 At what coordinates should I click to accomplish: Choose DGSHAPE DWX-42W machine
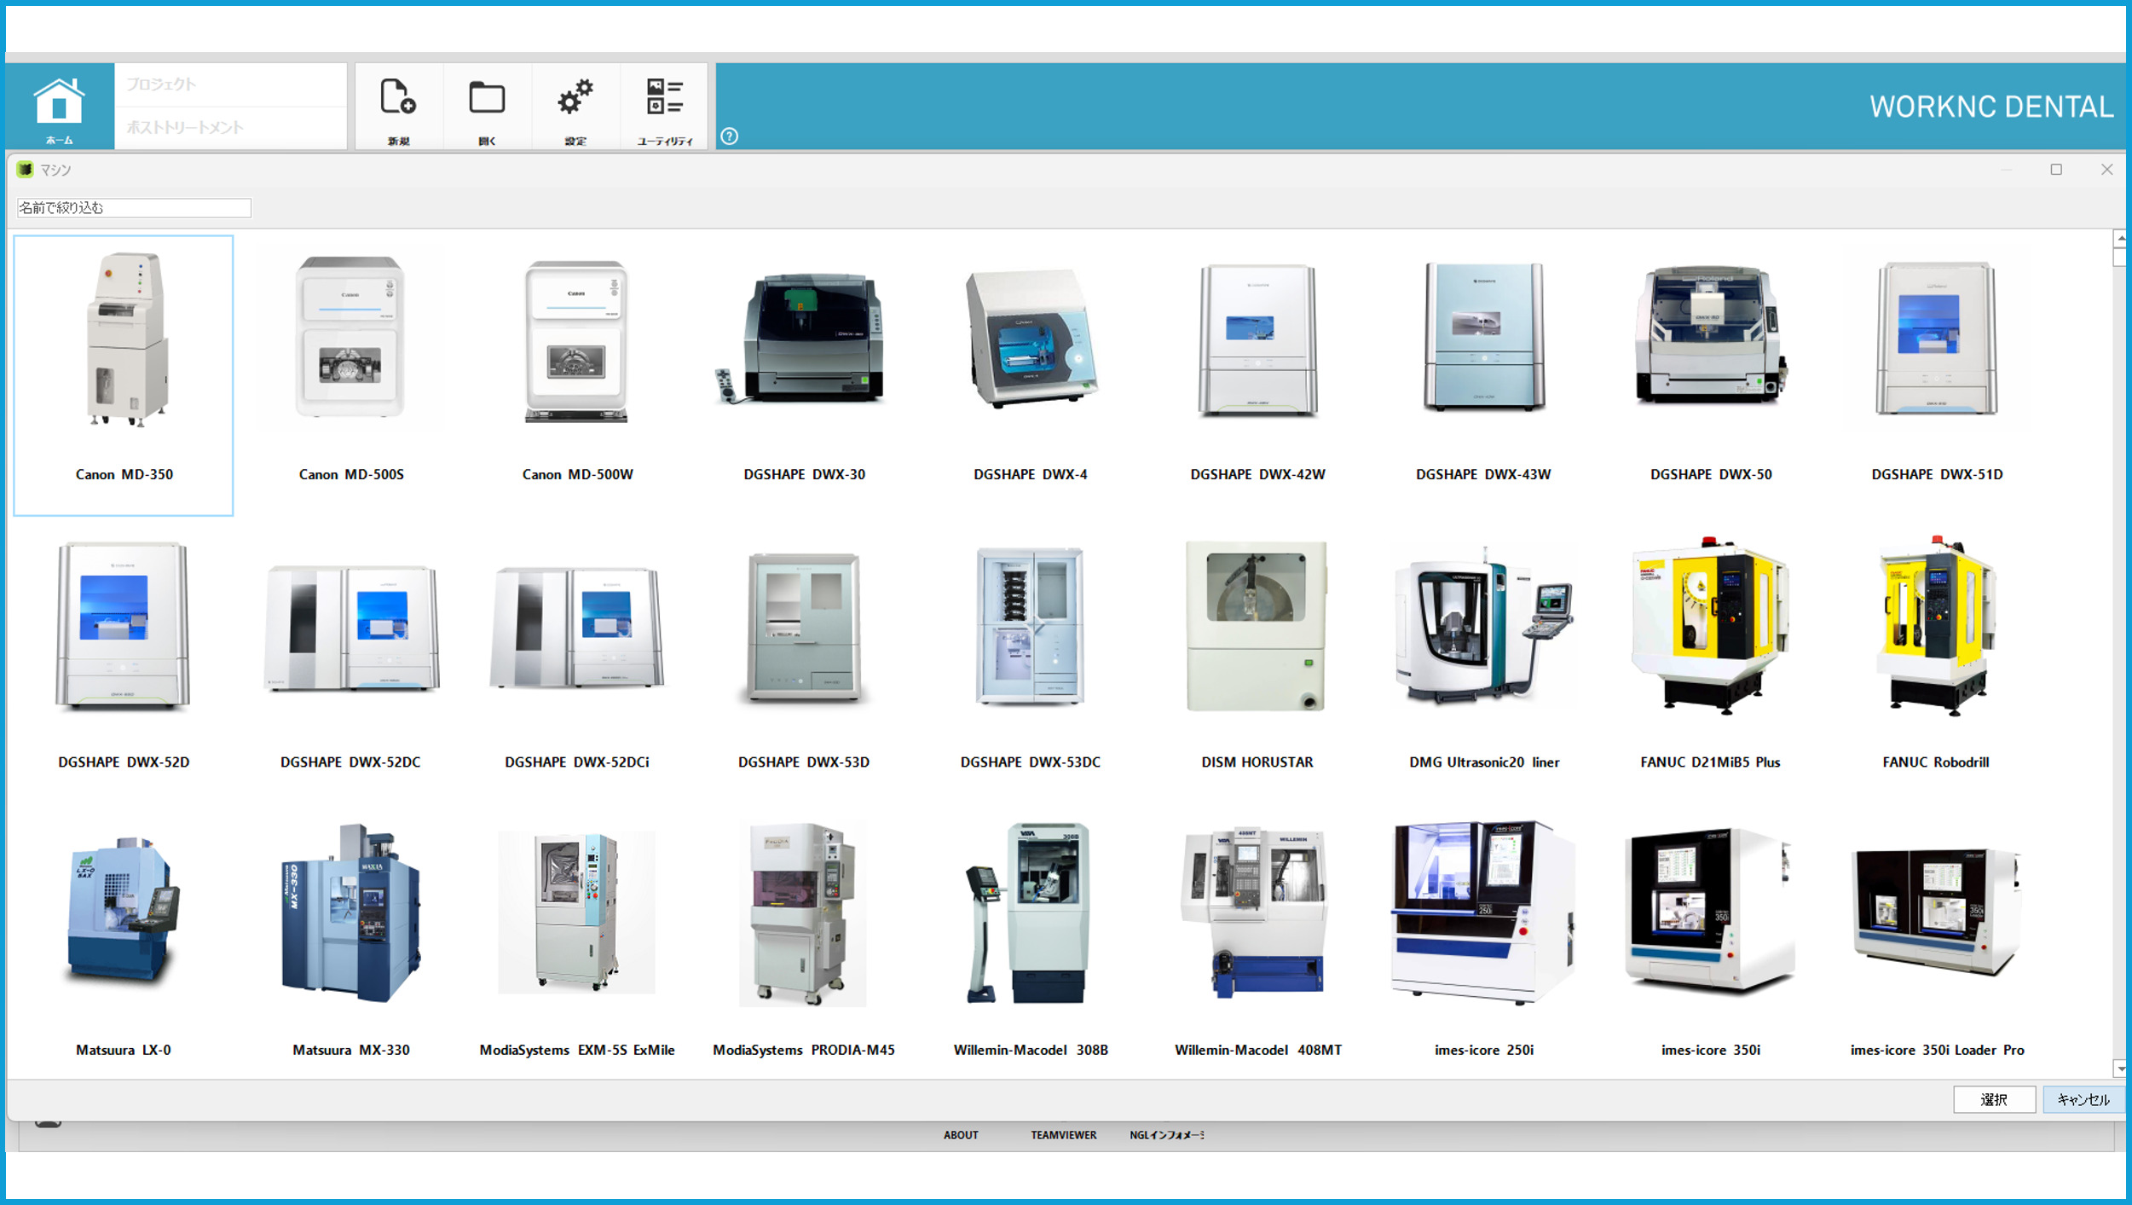pyautogui.click(x=1257, y=340)
